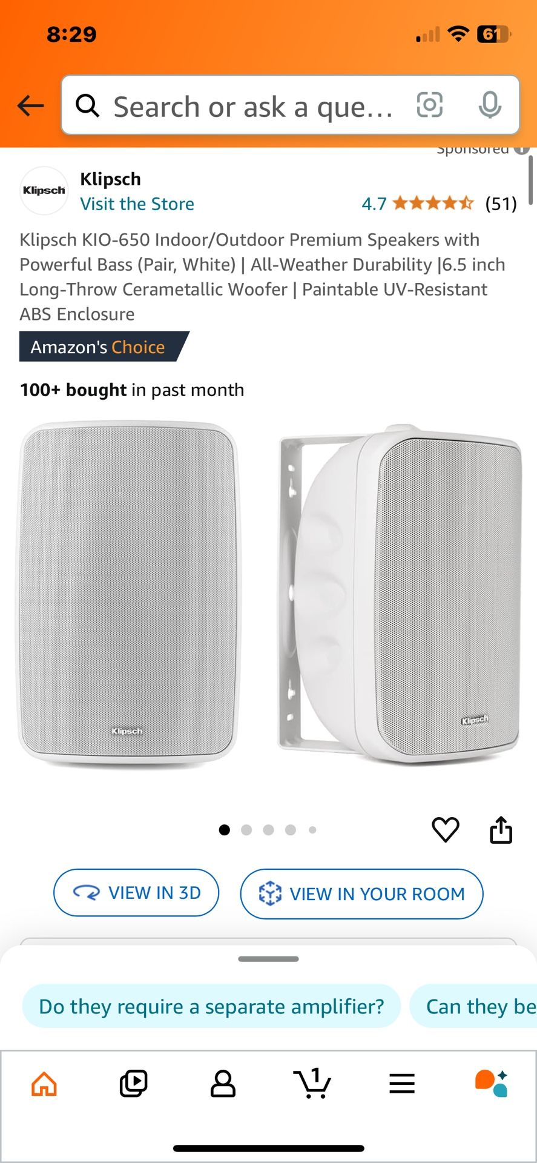This screenshot has width=537, height=1163.
Task: Tap the microphone voice search icon
Action: [490, 105]
